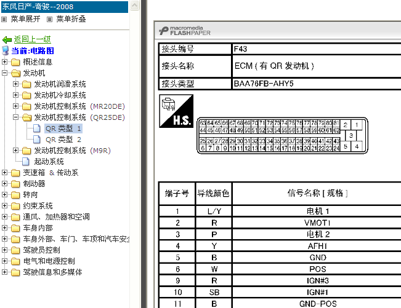Click the SB wire color cell
The width and height of the screenshot is (401, 308).
pyautogui.click(x=214, y=292)
